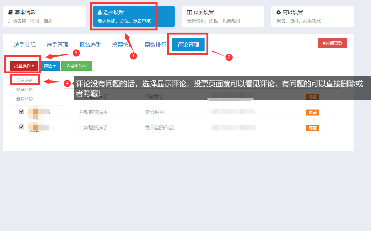Open the 批量操作 dropdown
The image size is (371, 231).
tap(24, 66)
